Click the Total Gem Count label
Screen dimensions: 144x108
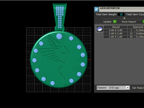(135, 14)
